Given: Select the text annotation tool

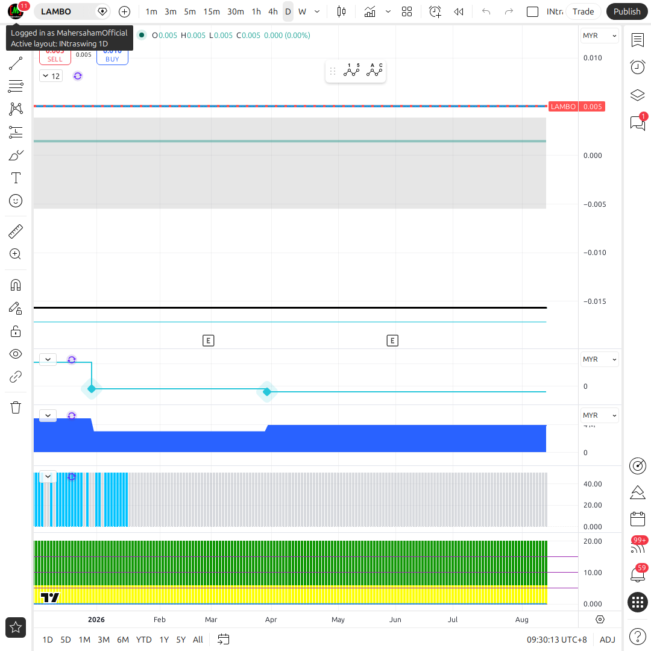Looking at the screenshot, I should click(15, 178).
